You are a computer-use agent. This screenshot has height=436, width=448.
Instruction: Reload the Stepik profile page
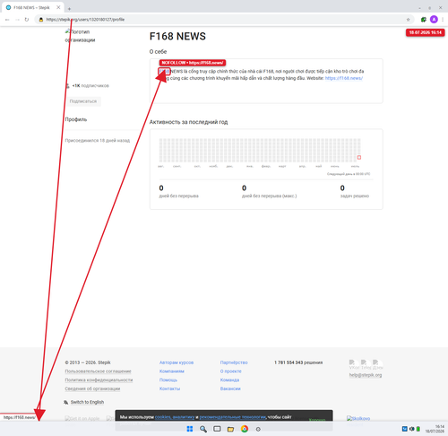pos(27,20)
